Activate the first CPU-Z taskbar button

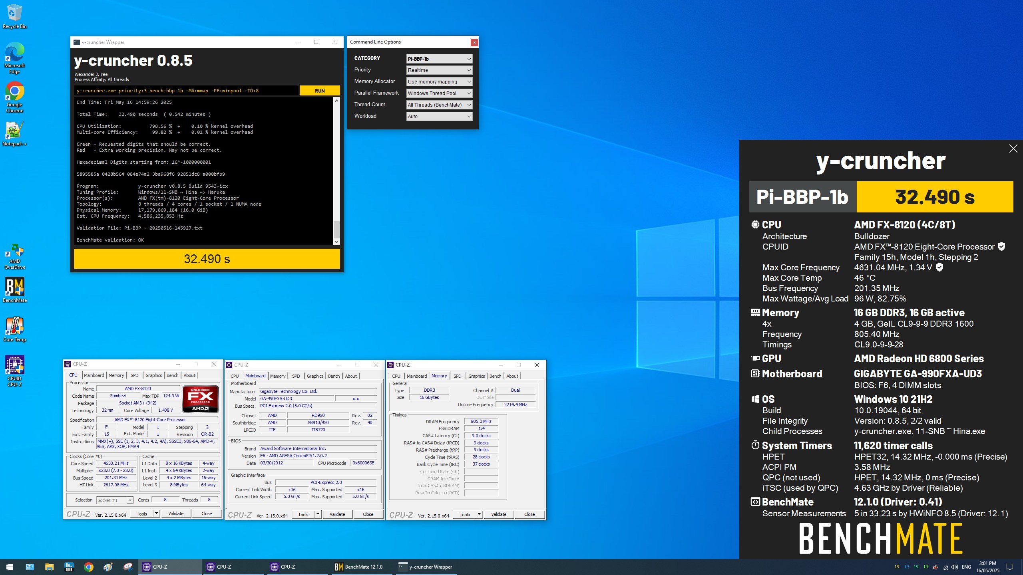pos(170,567)
